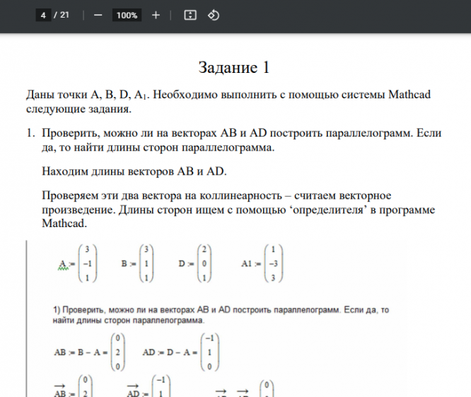Click the text 'Проверяем эти два вектора на коллинеарность'
This screenshot has height=397, width=471.
[162, 195]
